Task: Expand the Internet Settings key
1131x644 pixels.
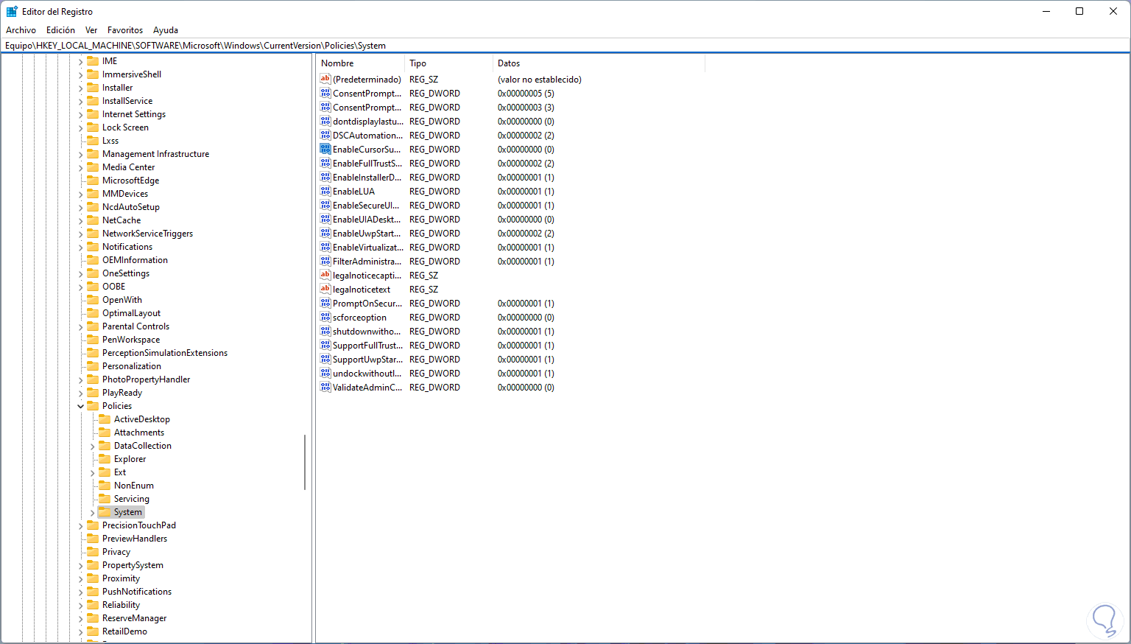Action: tap(81, 114)
